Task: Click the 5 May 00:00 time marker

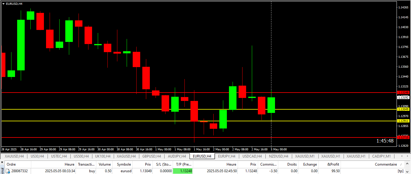Action: tap(279, 149)
